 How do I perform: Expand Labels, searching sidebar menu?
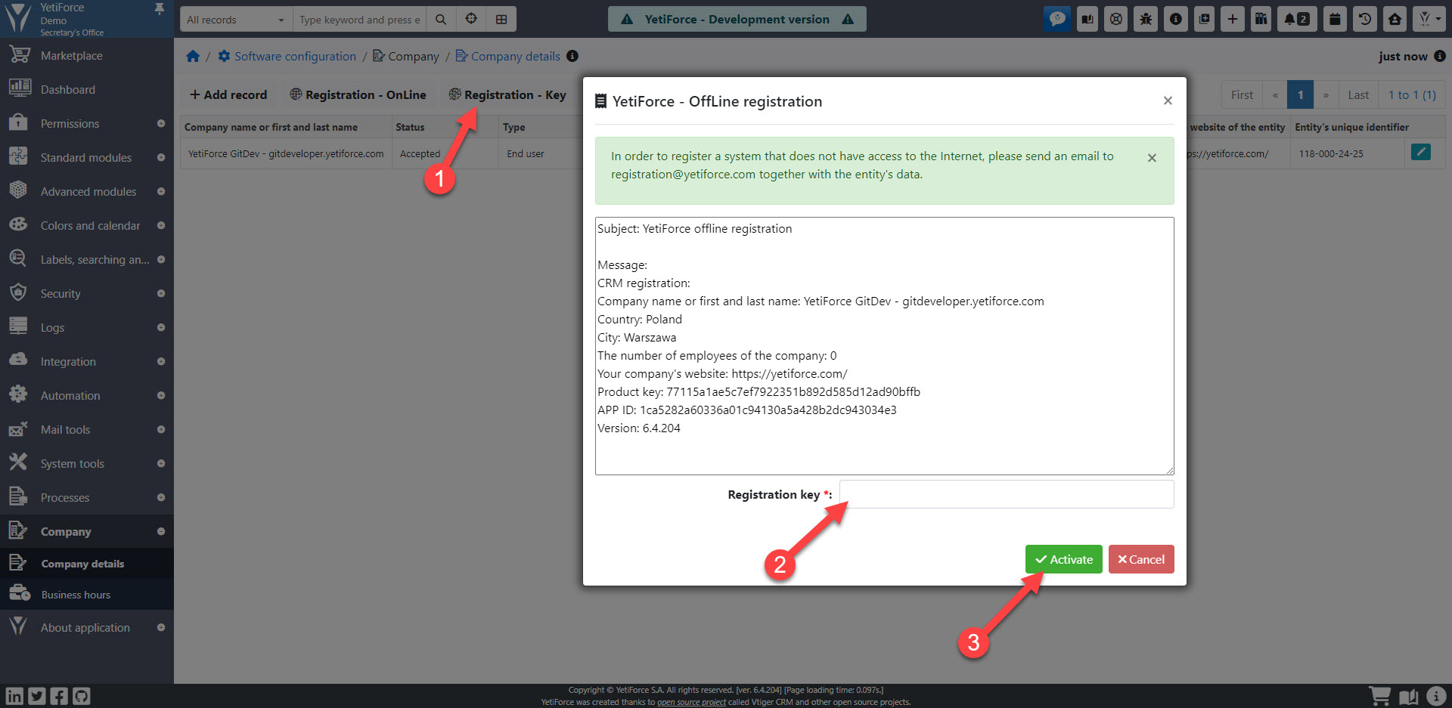tap(87, 259)
